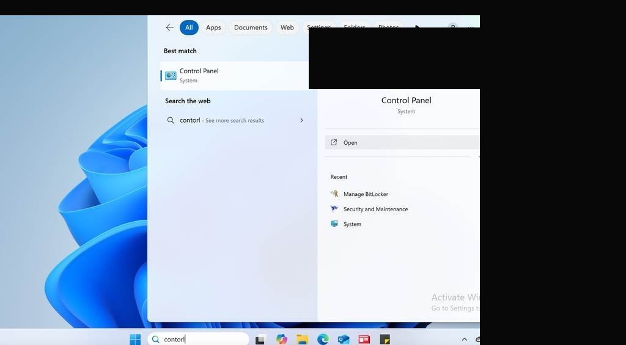Switch to the Apps filter tab
Image resolution: width=626 pixels, height=345 pixels.
pos(213,27)
